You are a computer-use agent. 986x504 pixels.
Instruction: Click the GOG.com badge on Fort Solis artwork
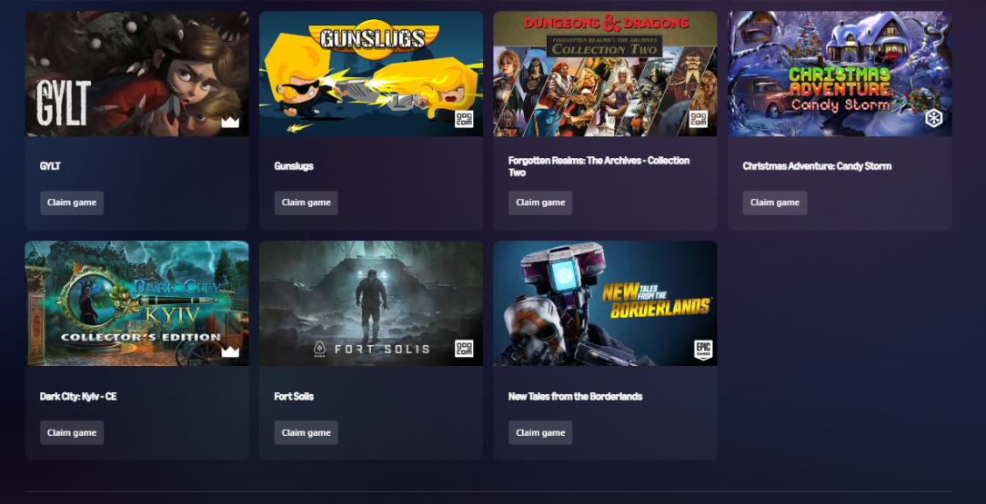pos(464,349)
